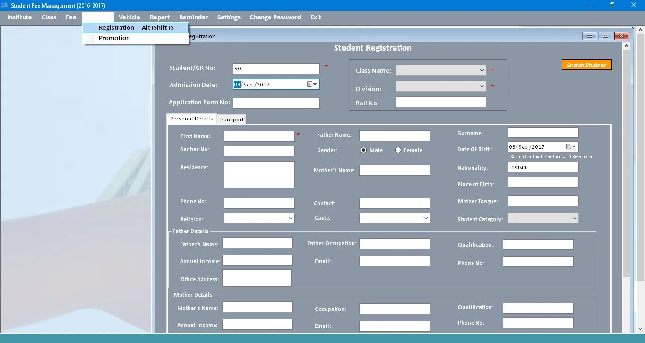Expand the Class Name dropdown
The width and height of the screenshot is (645, 343).
pos(482,70)
